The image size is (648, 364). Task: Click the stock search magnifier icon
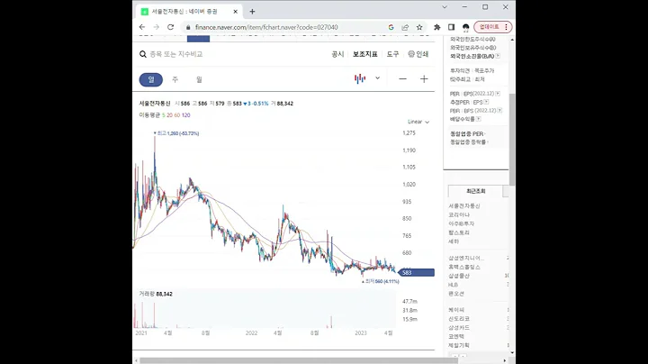[x=143, y=54]
